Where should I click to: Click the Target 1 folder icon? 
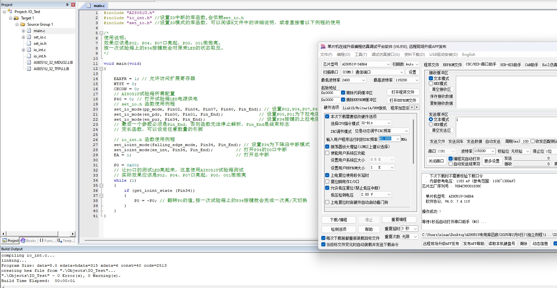[x=16, y=18]
